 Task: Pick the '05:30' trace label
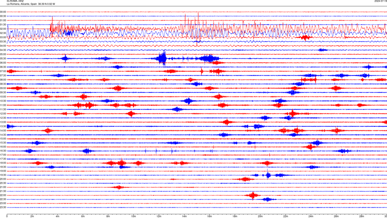click(x=3, y=58)
